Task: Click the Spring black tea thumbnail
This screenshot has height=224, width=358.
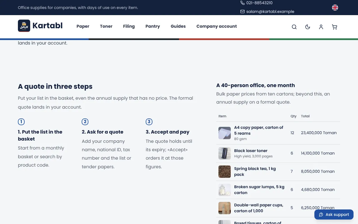Action: 225,172
